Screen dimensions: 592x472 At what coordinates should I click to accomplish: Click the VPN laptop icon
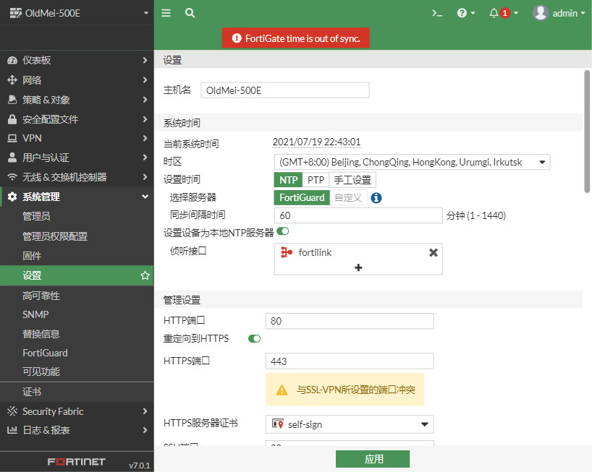click(12, 138)
